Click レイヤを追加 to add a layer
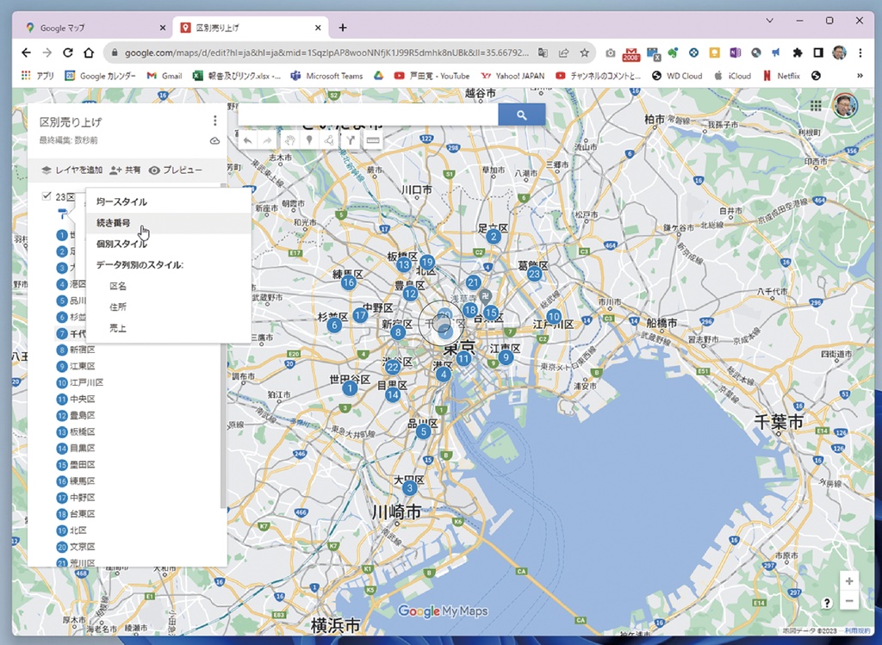Image resolution: width=882 pixels, height=645 pixels. pos(72,170)
